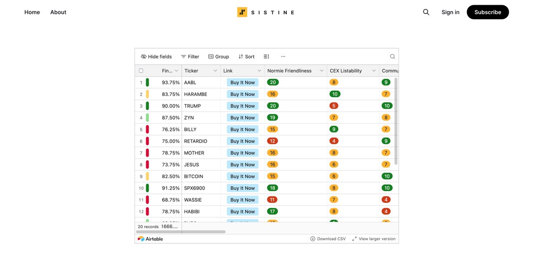Click the green color bar in AABL row
Screen dimensions: 536x267
click(147, 83)
